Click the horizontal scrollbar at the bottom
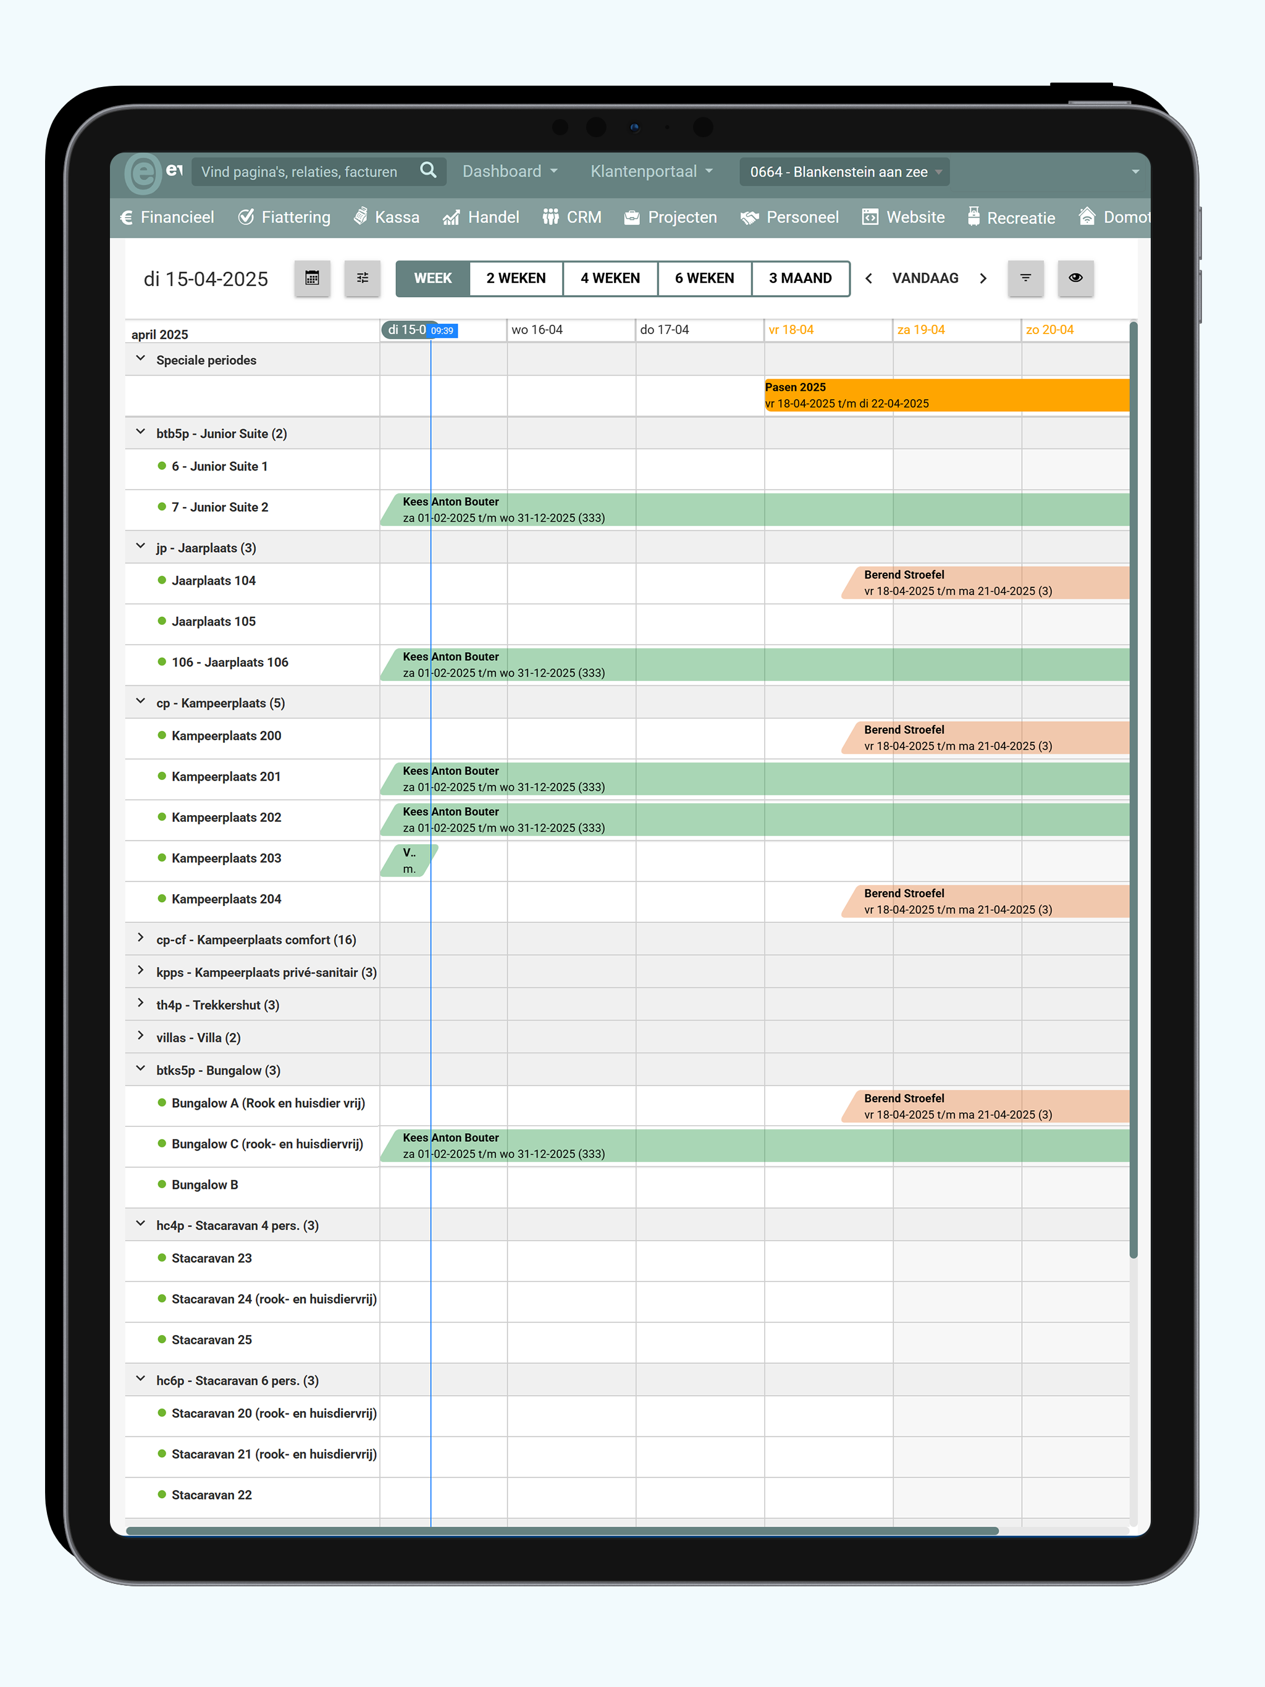Screen dimensions: 1265x1687 point(562,1531)
